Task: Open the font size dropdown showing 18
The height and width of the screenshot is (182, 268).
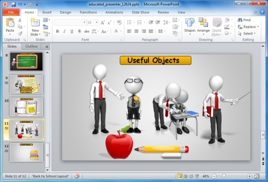Action: 97,22
